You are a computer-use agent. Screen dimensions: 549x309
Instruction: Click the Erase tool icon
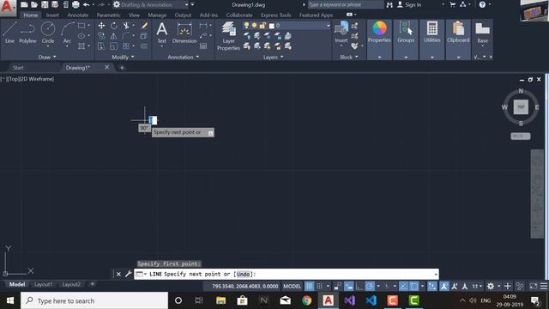pos(144,26)
